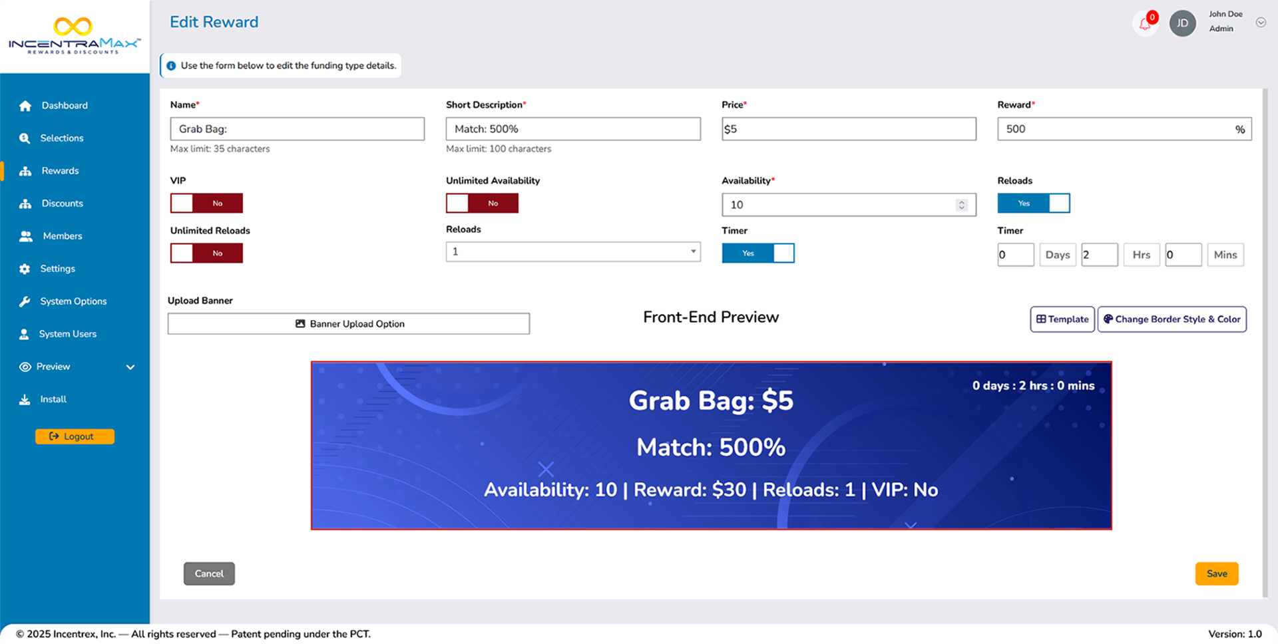Expand the Preview sidebar submenu

[x=130, y=367]
